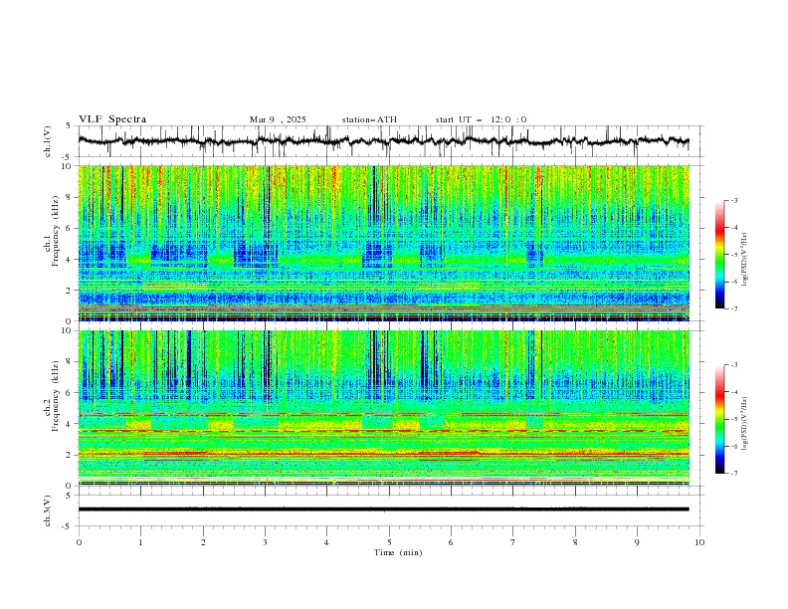
Task: Click the 'ch.3(V)' axis label
Action: point(48,510)
